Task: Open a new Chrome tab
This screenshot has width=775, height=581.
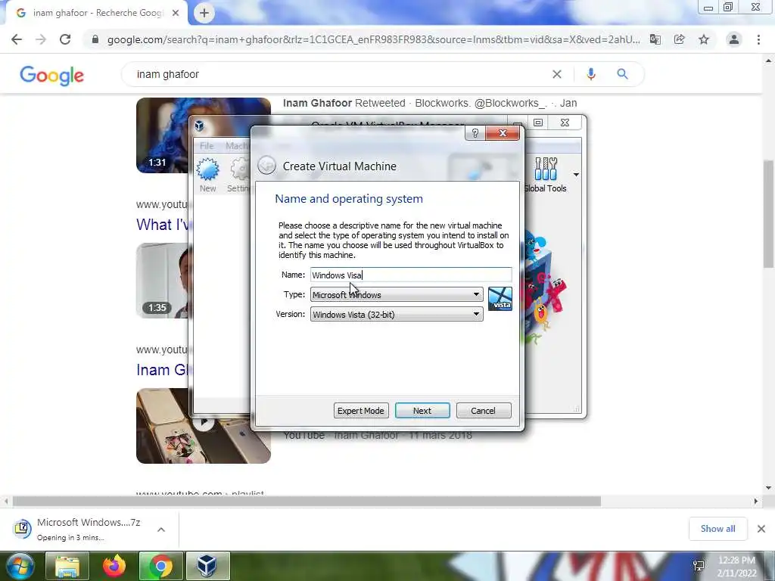Action: click(204, 13)
